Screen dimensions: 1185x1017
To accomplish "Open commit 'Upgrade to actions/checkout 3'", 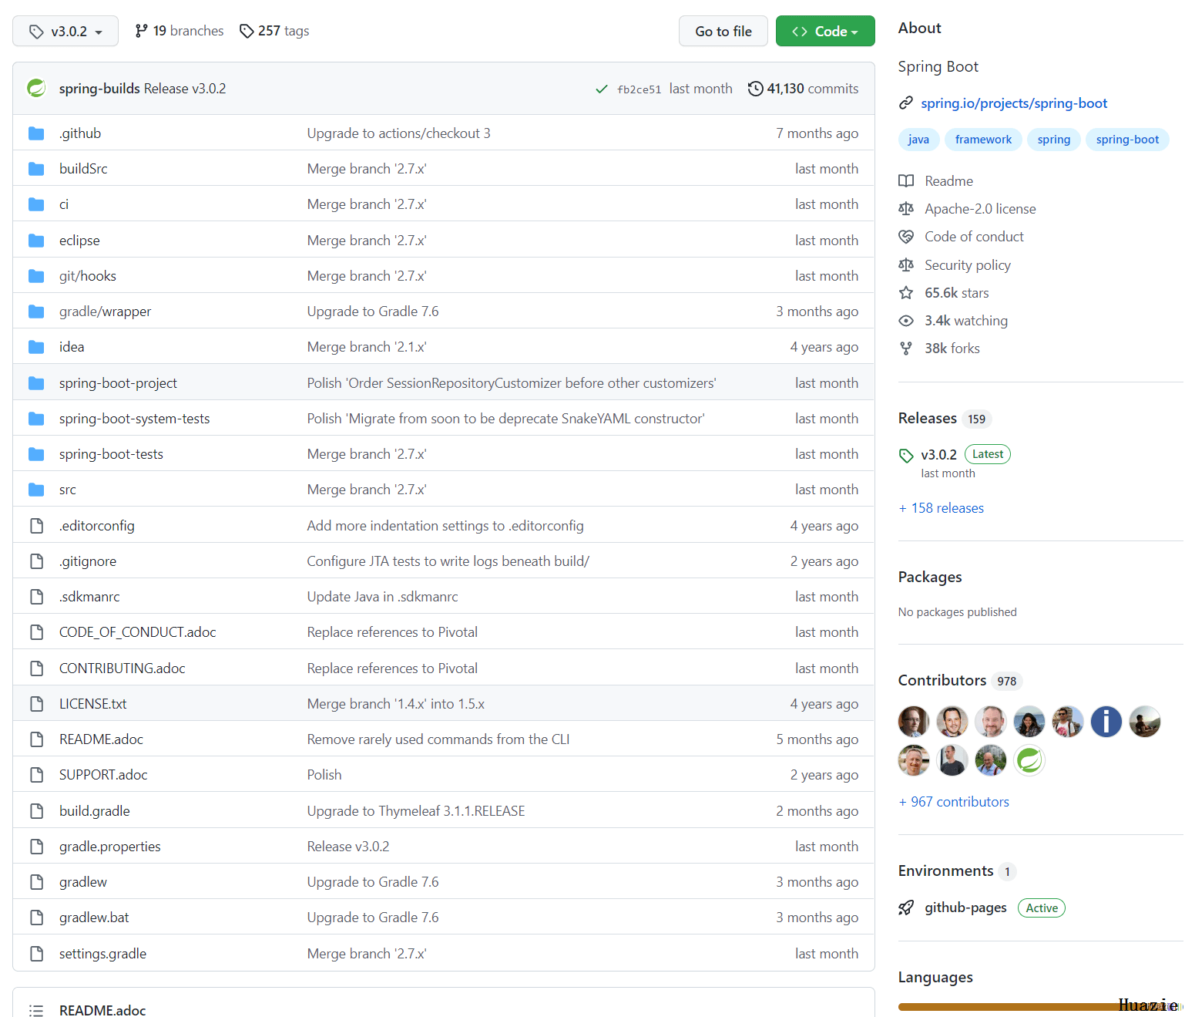I will coord(398,133).
